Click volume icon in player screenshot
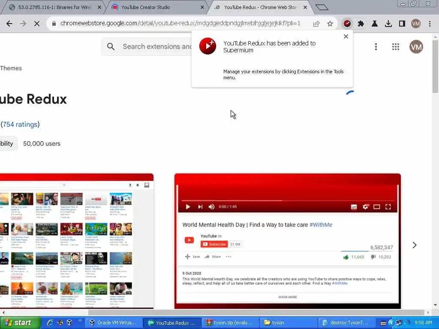Viewport: 439px width, 329px height. point(211,207)
